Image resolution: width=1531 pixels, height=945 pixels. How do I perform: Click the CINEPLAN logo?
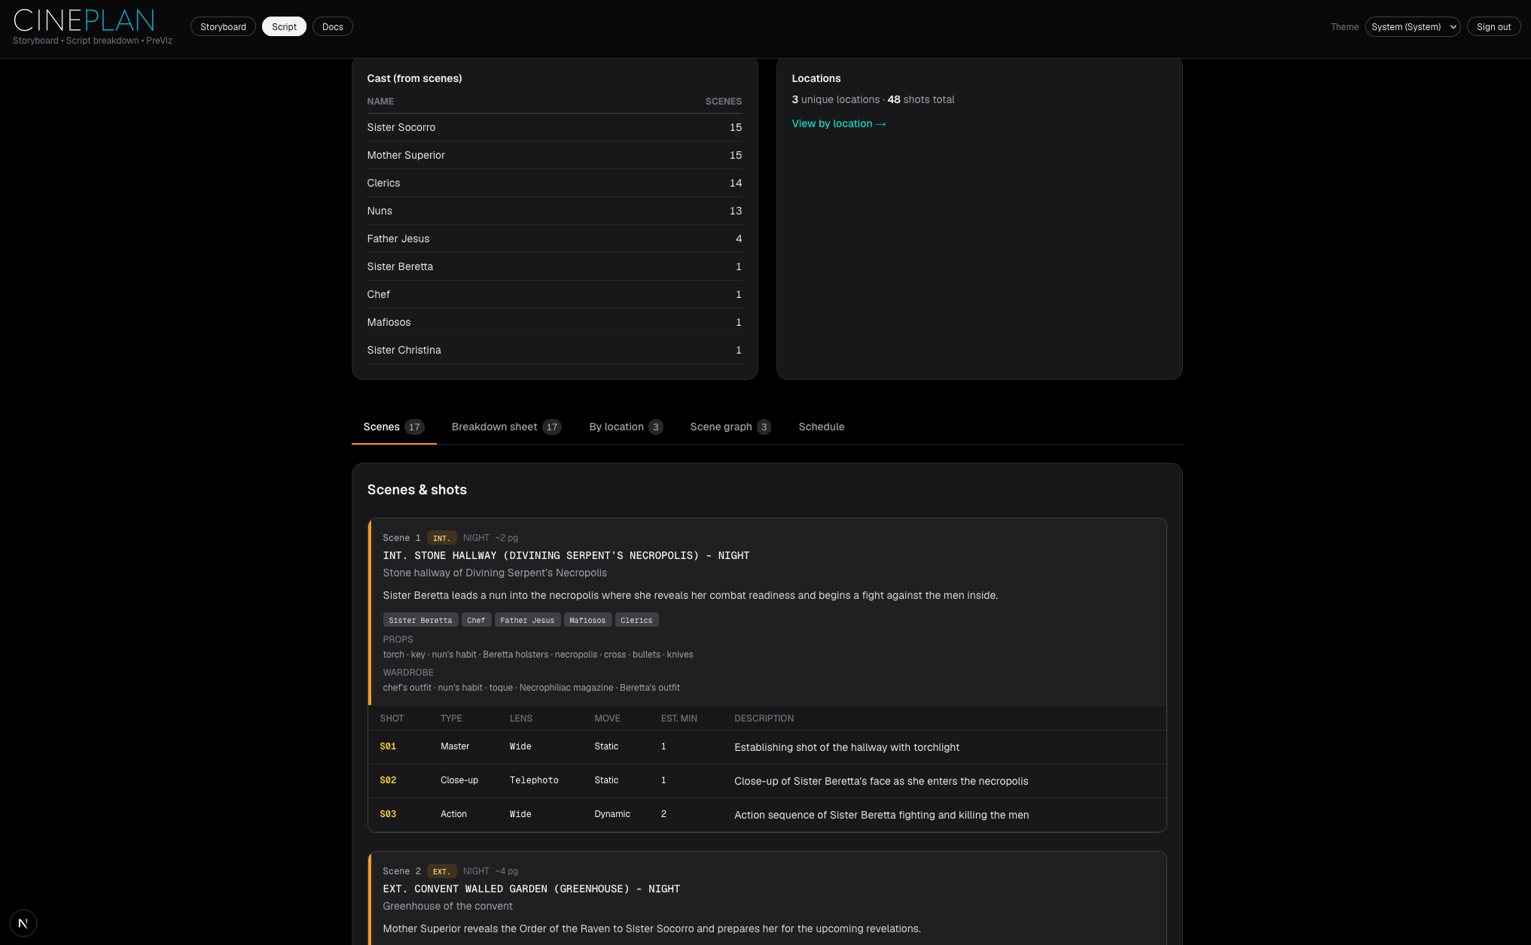84,20
